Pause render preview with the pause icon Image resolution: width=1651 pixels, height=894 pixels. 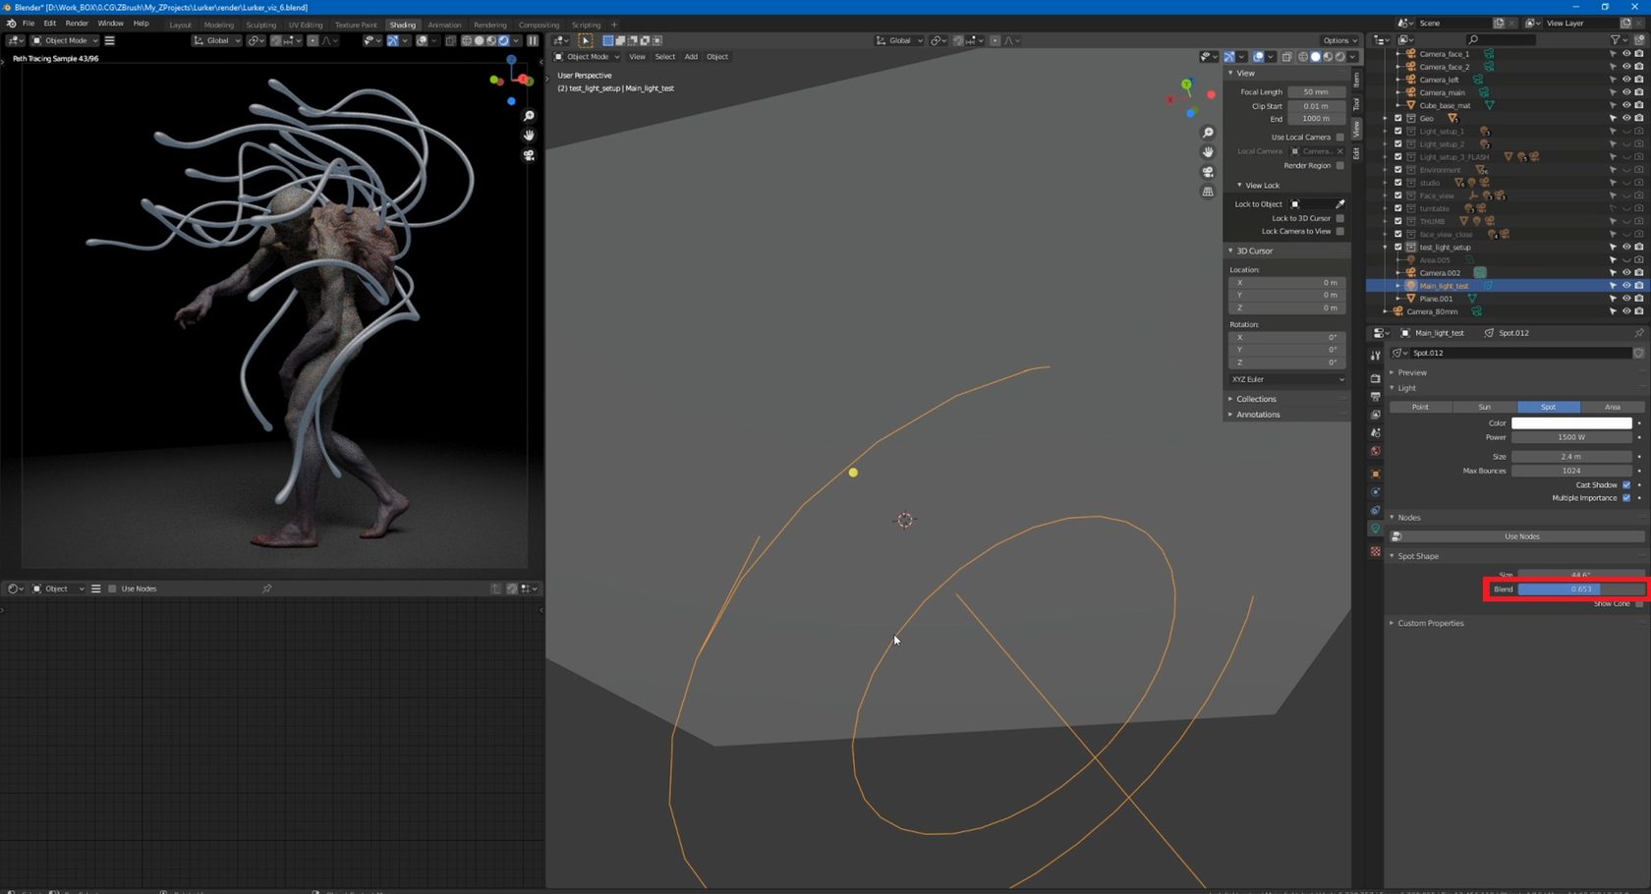point(533,40)
